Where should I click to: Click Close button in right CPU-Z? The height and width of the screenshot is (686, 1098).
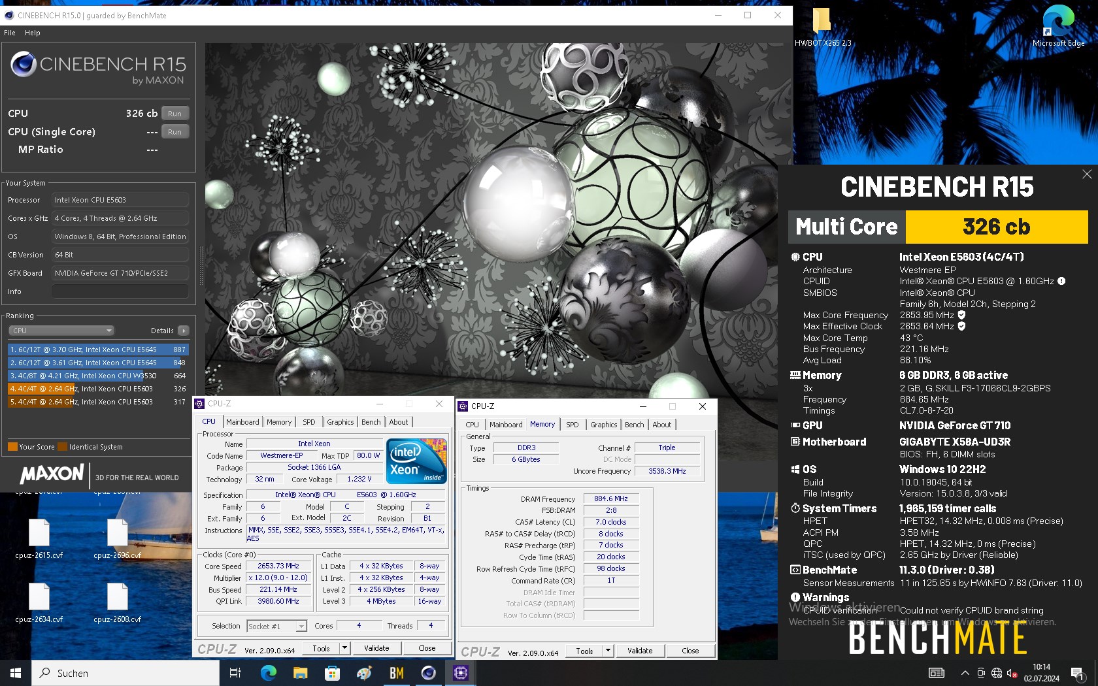pos(690,651)
